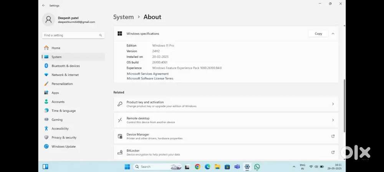Open Microsoft Software License Terms link
The height and width of the screenshot is (172, 384).
pyautogui.click(x=150, y=78)
